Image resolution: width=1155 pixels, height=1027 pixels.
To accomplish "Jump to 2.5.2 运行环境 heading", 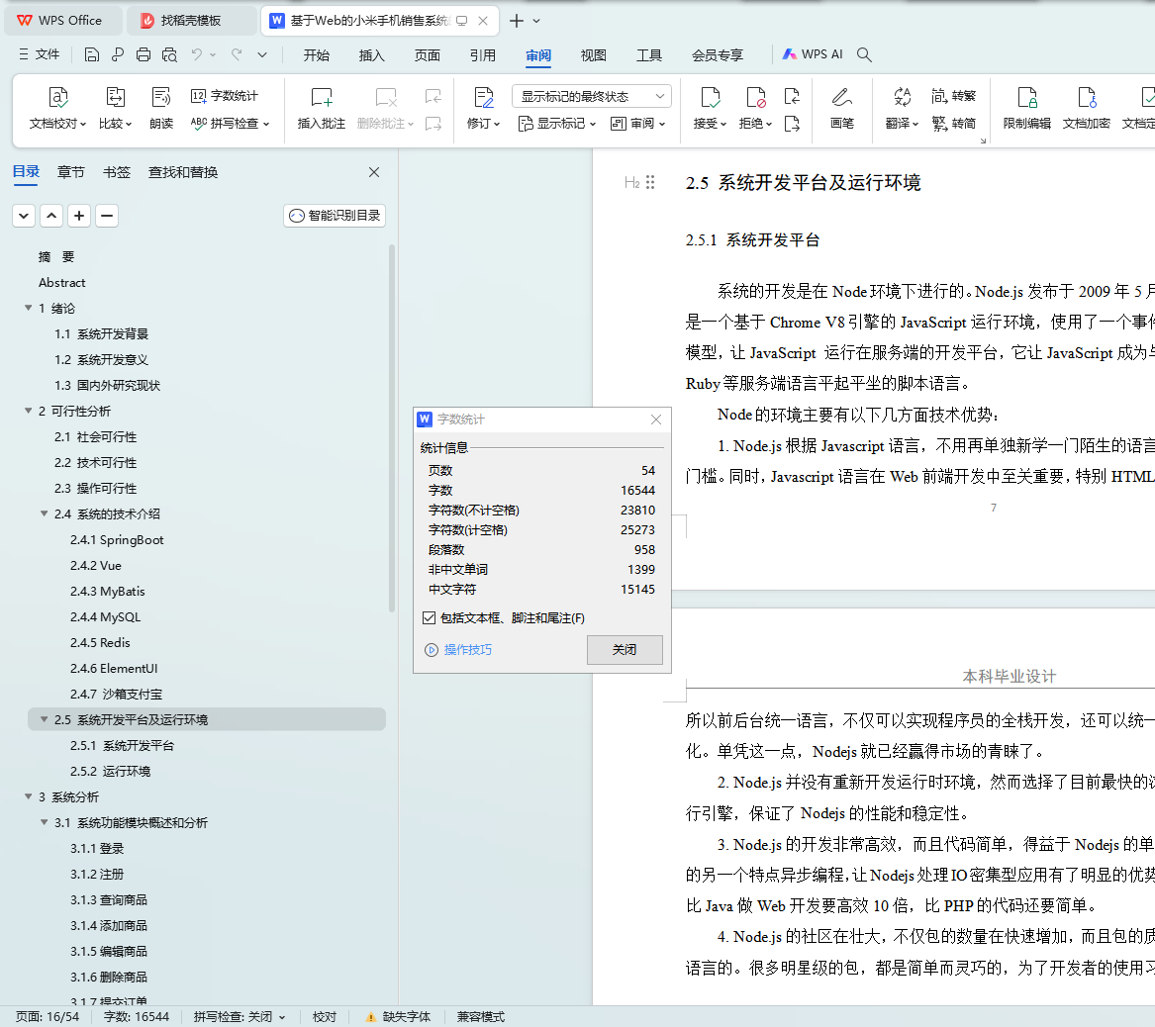I will click(x=111, y=771).
